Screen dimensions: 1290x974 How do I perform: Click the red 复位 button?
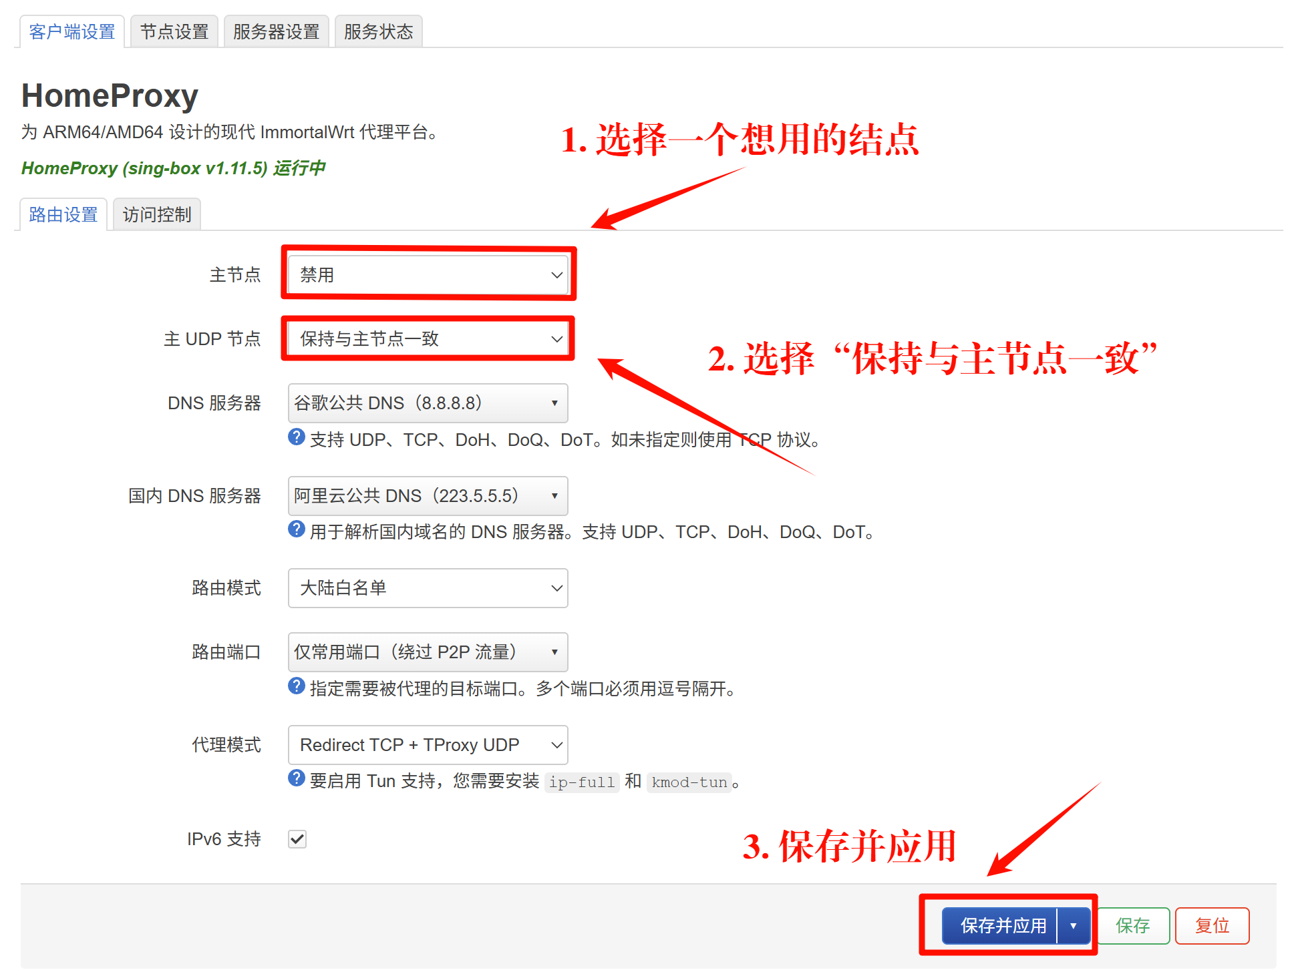[1212, 926]
